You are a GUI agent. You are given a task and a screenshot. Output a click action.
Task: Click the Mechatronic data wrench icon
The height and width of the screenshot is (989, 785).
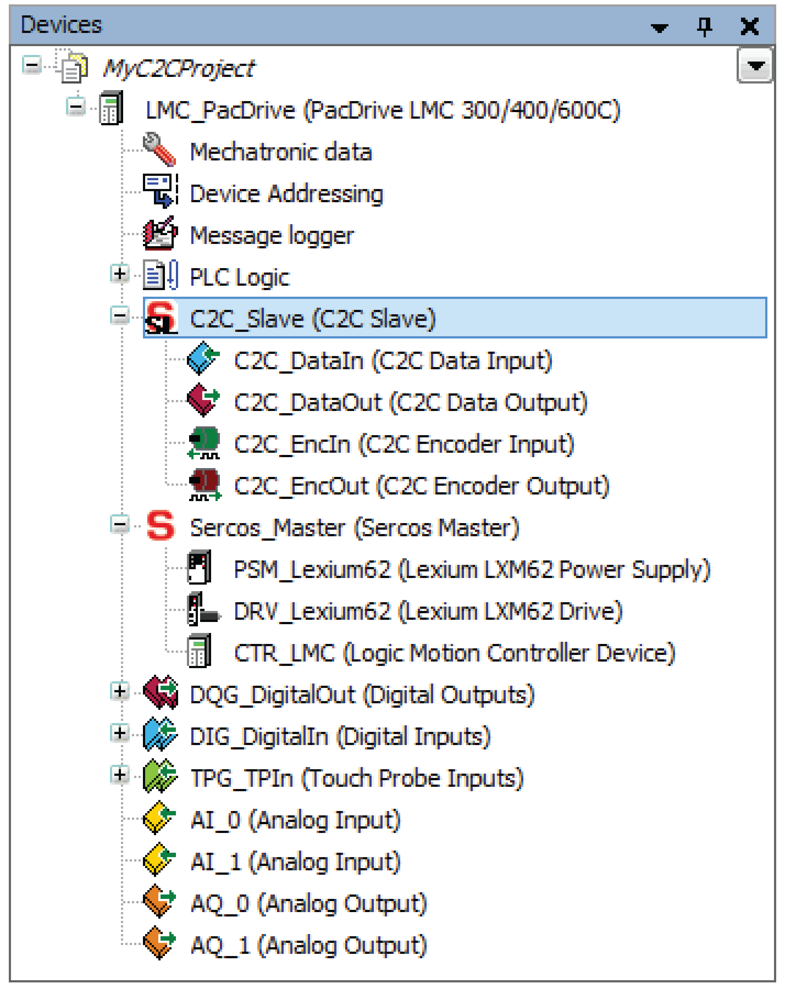pos(159,149)
